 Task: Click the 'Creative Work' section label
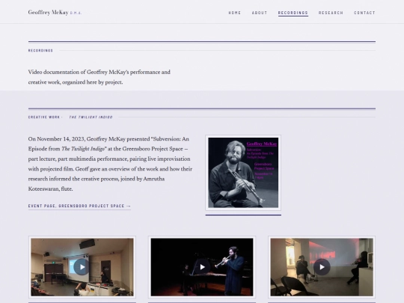tap(44, 117)
